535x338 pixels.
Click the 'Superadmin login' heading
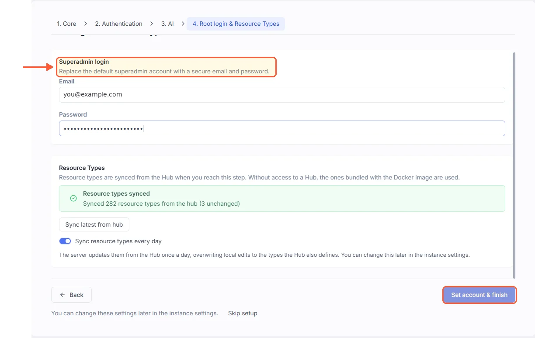(84, 62)
